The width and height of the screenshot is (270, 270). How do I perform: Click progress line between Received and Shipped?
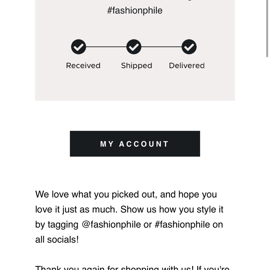[x=106, y=47]
